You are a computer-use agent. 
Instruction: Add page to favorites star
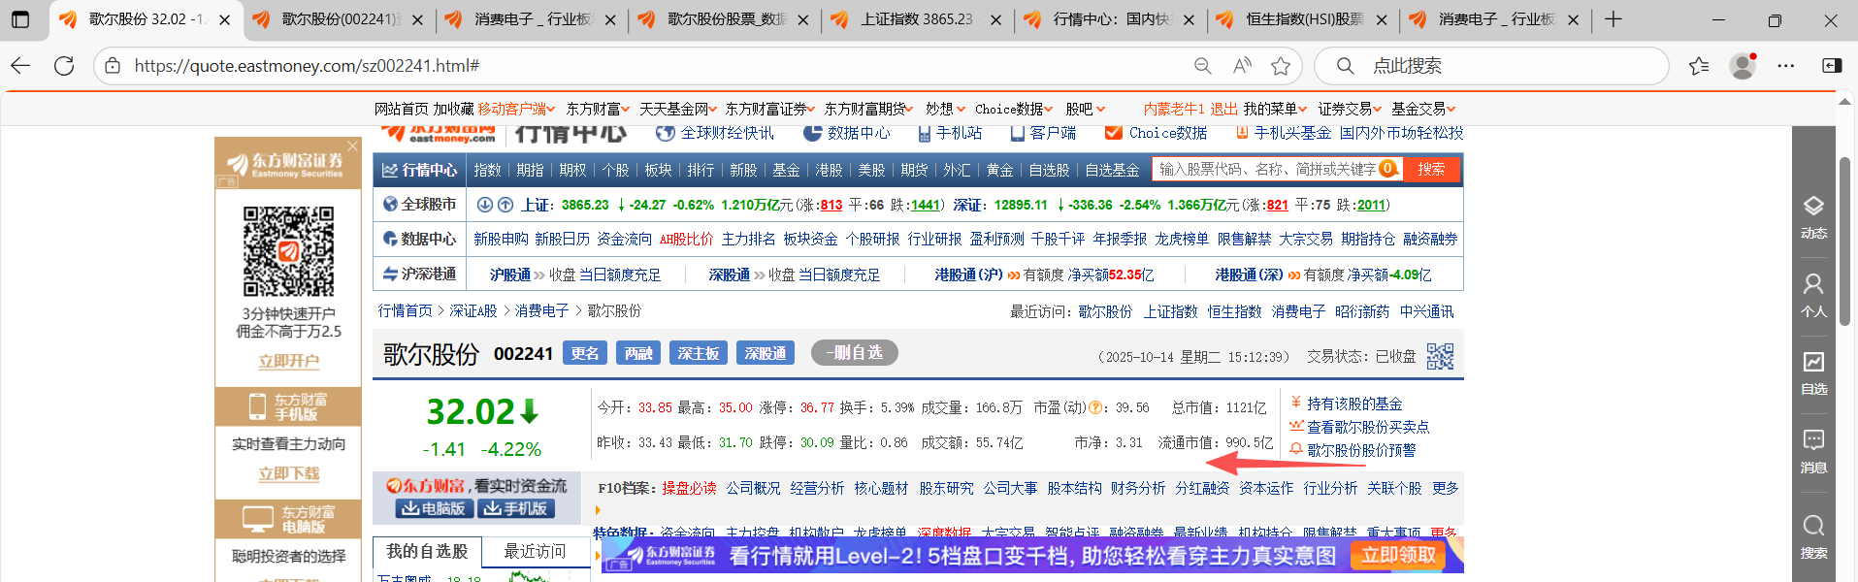pos(1281,66)
